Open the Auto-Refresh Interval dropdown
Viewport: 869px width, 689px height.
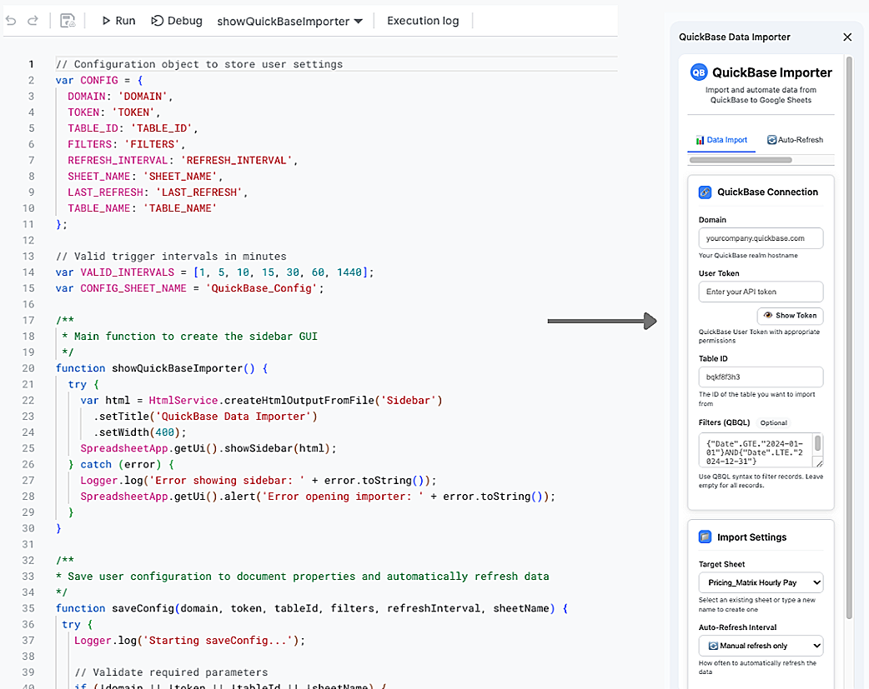coord(761,646)
